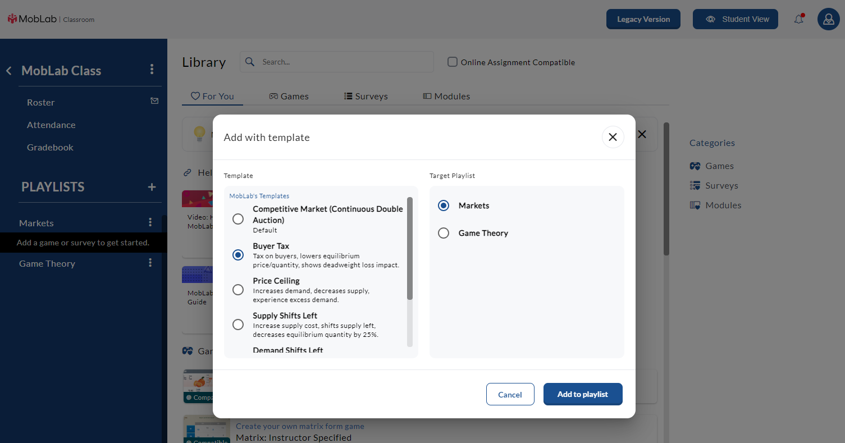Choose the Price Ceiling template radio button
The image size is (845, 443).
click(x=238, y=290)
